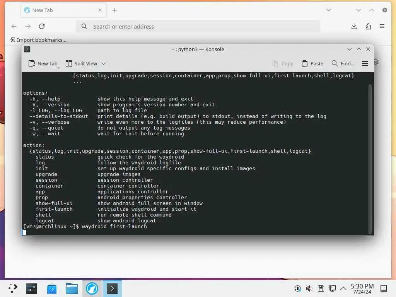Click the removable disk tray icon
396x297 pixels.
click(x=321, y=288)
